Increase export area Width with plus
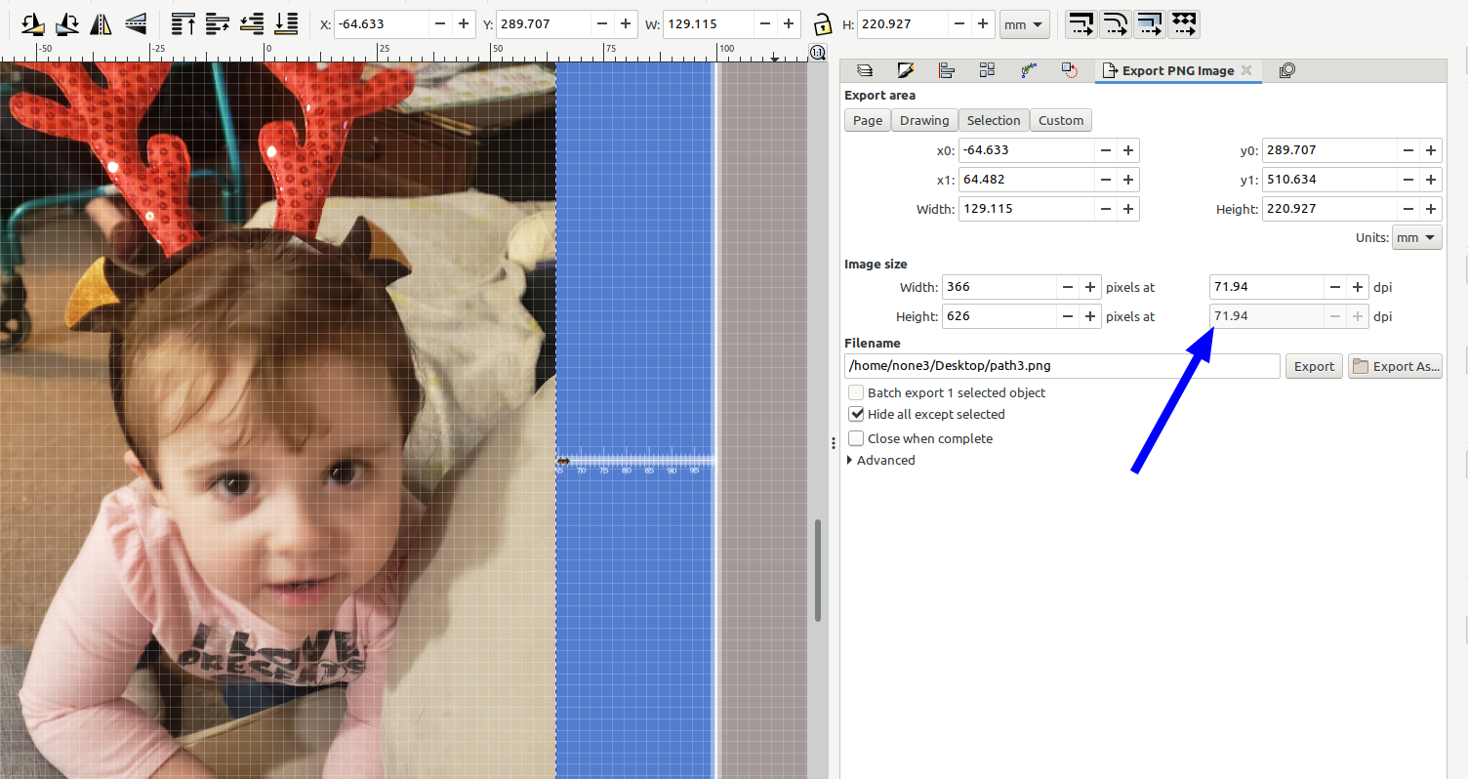1468x779 pixels. [1128, 209]
